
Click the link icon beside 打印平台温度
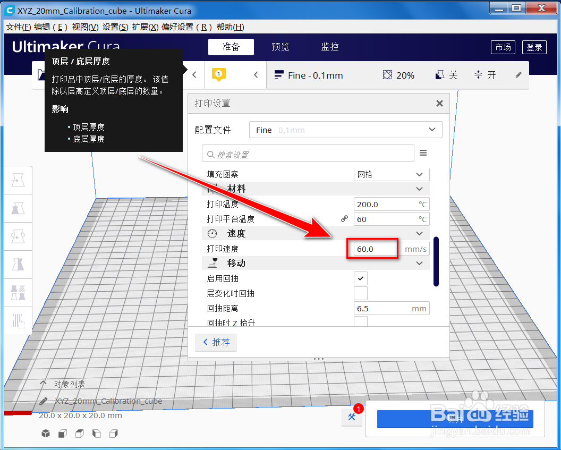pyautogui.click(x=345, y=218)
